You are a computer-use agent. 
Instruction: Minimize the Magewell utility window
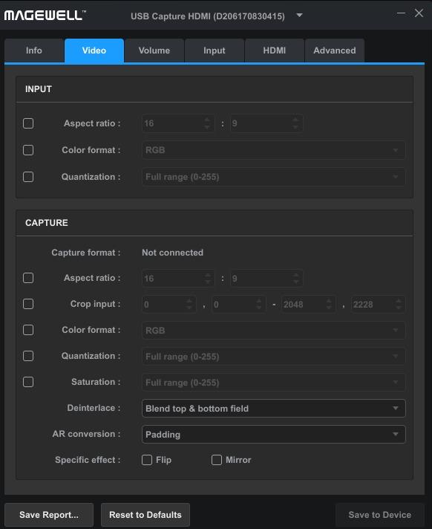coord(401,13)
